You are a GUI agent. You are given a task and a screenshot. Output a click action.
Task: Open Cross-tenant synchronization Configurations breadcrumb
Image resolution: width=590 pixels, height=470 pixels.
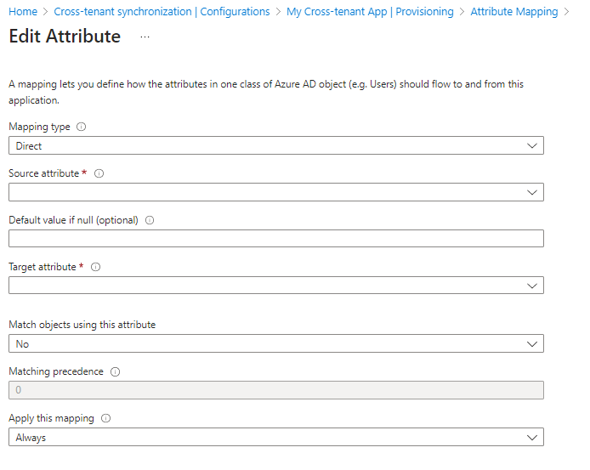[162, 12]
